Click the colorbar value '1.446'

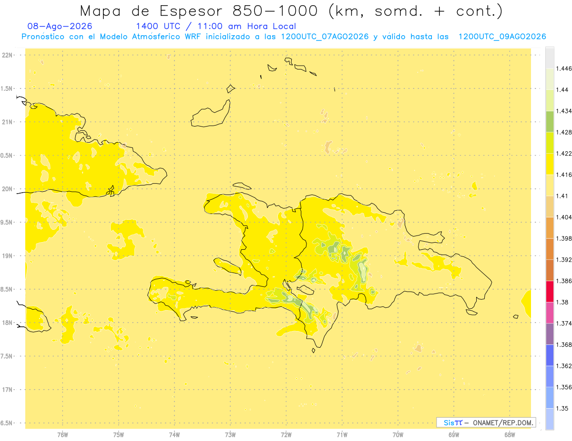coord(564,69)
